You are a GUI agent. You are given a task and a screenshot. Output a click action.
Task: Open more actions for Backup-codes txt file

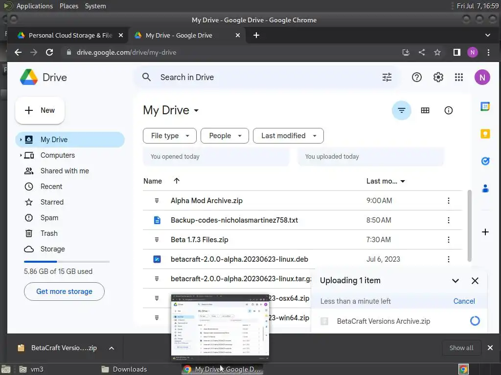(x=448, y=220)
